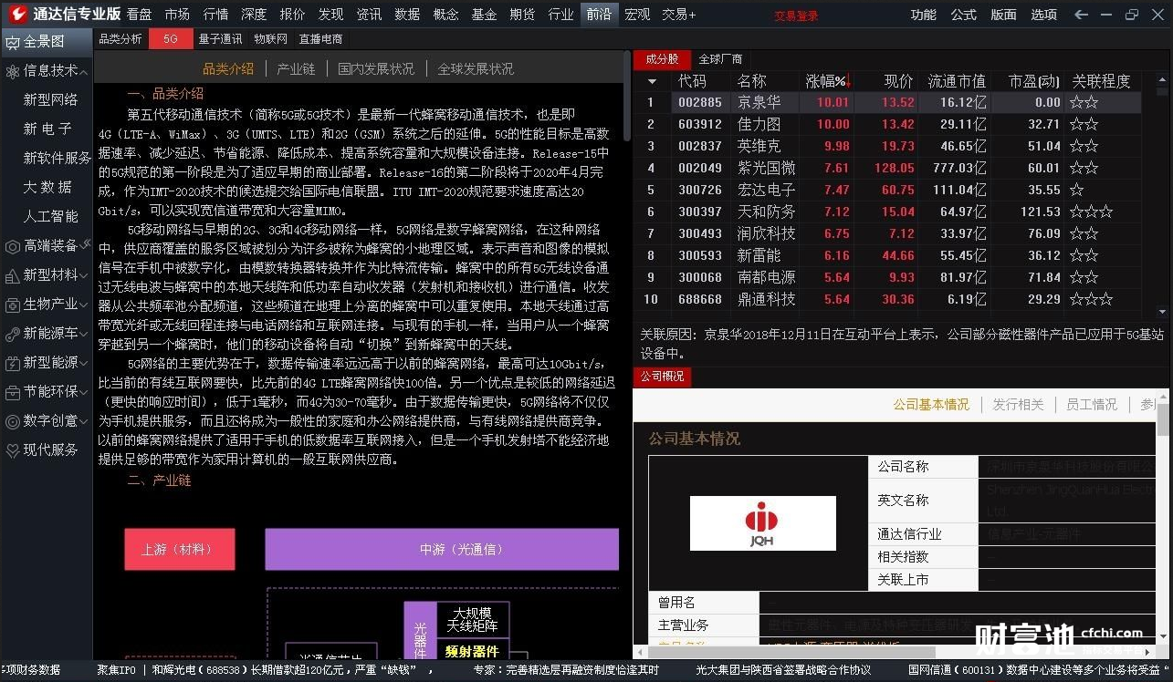Select 人工智能 in sidebar
The image size is (1173, 682).
tap(51, 217)
